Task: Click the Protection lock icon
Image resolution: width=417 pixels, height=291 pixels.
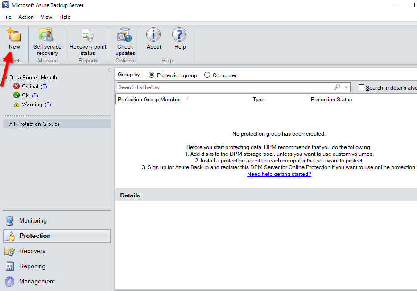Action: pos(10,236)
